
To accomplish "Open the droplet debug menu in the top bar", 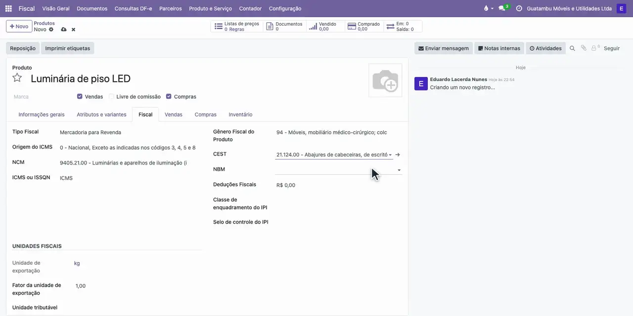I will click(x=488, y=8).
